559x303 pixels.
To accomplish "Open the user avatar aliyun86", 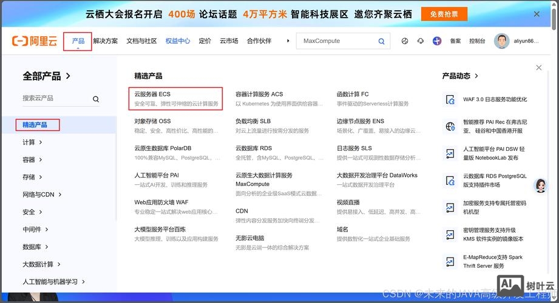I will tap(501, 41).
